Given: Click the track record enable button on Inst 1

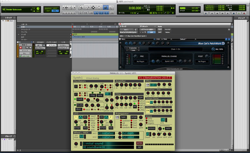Looking at the screenshot, I should pos(20,47).
